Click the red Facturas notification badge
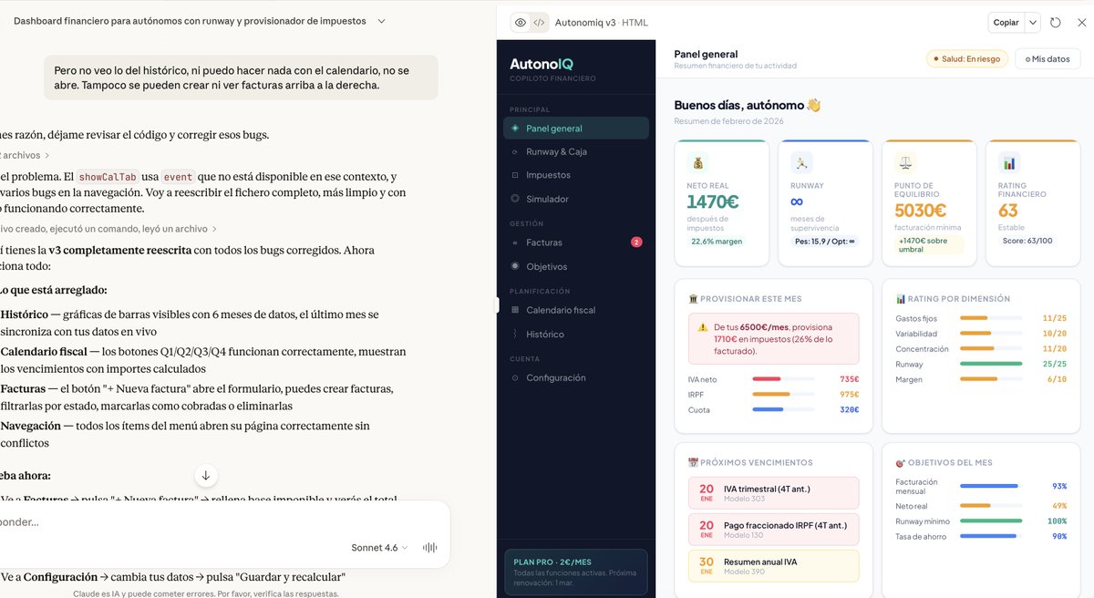The width and height of the screenshot is (1094, 598). (636, 242)
